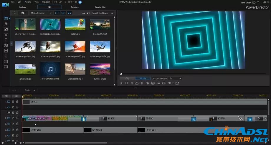Adjust preview volume with speaker icon
Screen dimensions: 271x145
click(164, 83)
